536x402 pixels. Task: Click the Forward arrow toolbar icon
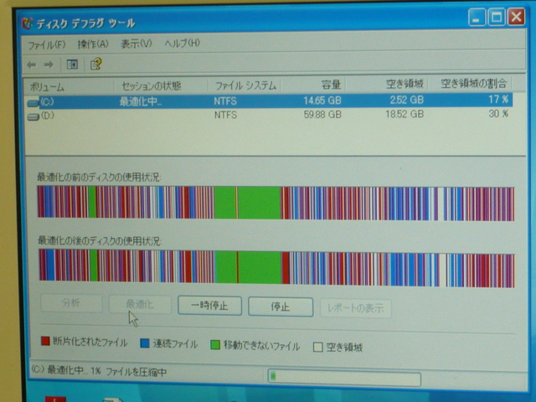pyautogui.click(x=49, y=64)
